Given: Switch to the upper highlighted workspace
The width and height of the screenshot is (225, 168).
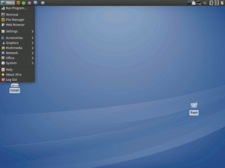Looking at the screenshot, I should point(189,2).
